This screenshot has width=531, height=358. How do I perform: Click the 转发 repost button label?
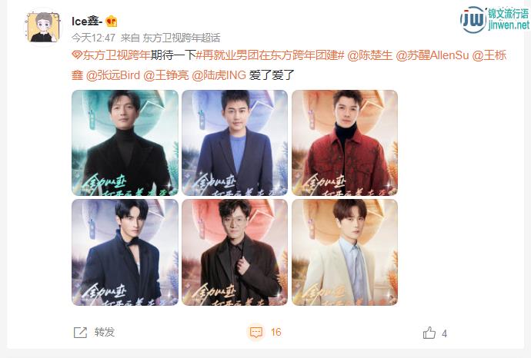[x=105, y=332]
